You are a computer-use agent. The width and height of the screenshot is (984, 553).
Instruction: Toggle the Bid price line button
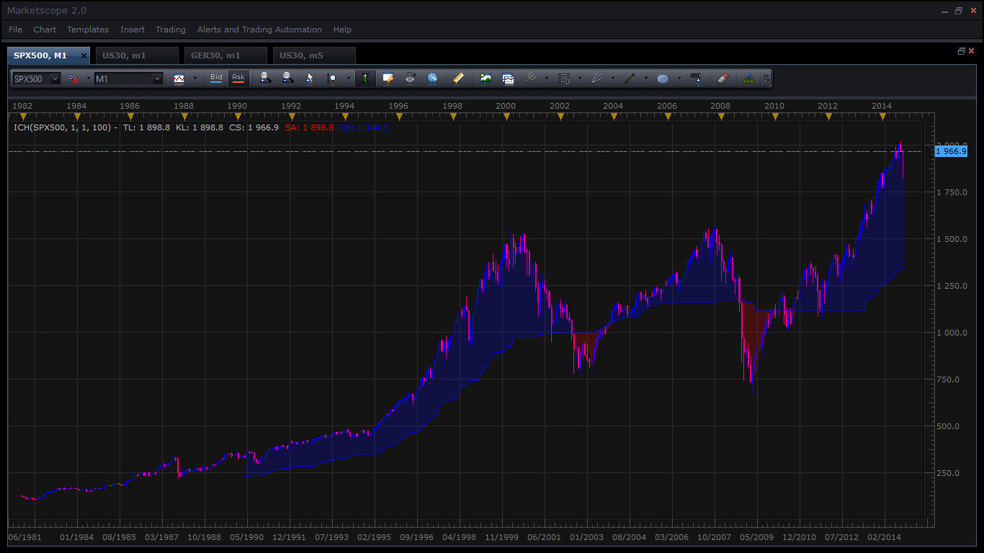pos(216,78)
